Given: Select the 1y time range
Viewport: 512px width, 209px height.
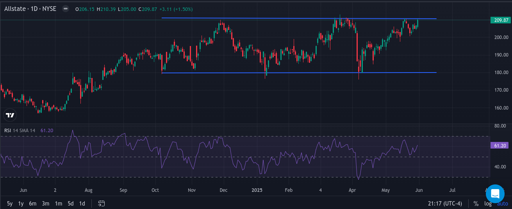Looking at the screenshot, I should pos(21,203).
